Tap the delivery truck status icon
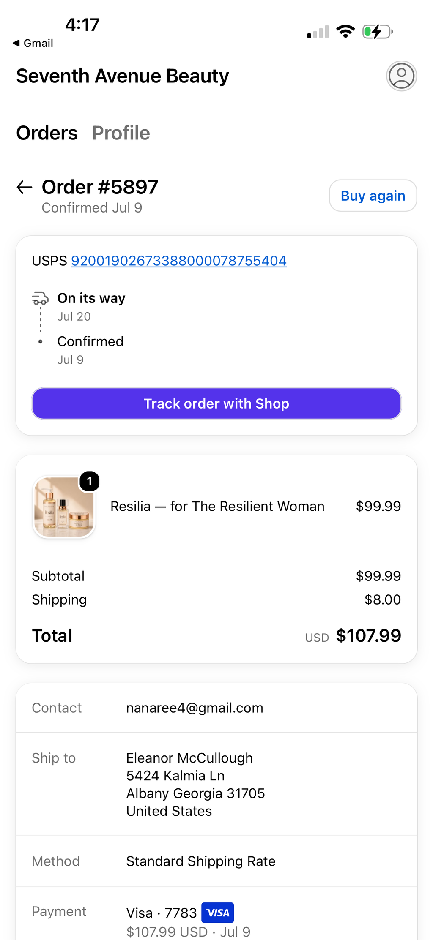Viewport: 433px width, 940px height. tap(40, 298)
